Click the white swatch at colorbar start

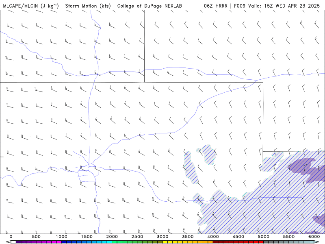(13, 242)
